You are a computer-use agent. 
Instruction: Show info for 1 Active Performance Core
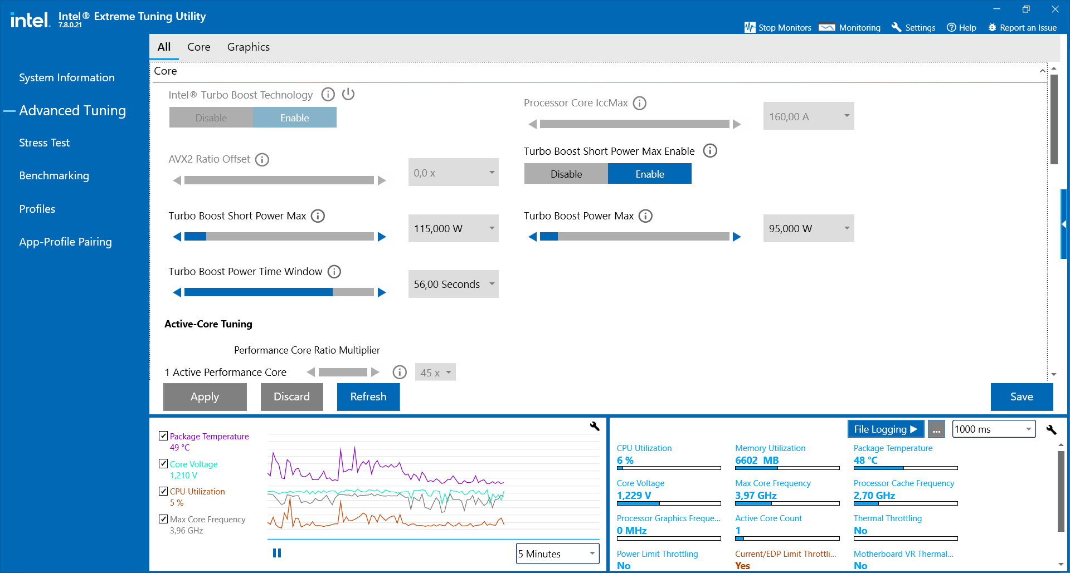coord(400,372)
